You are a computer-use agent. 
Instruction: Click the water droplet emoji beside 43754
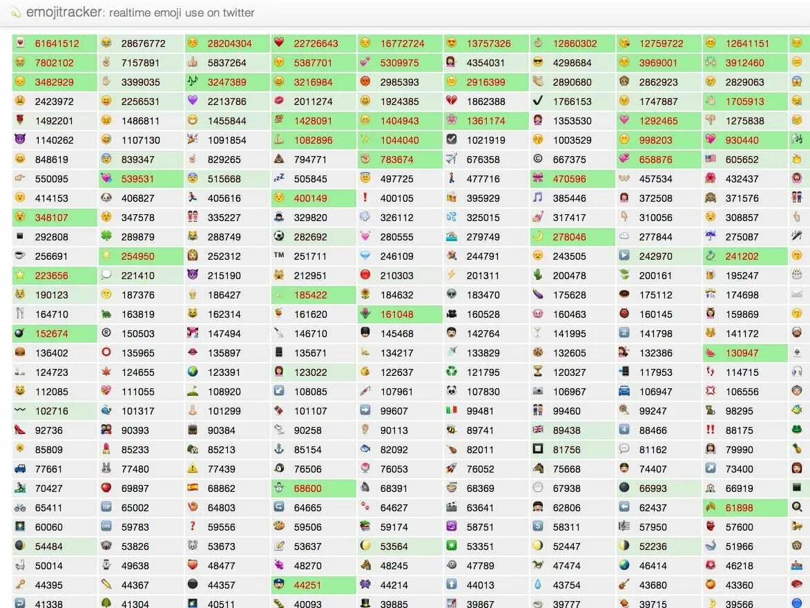pos(538,585)
